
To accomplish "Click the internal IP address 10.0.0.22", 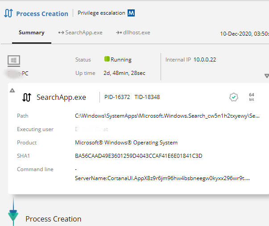I will pyautogui.click(x=205, y=60).
